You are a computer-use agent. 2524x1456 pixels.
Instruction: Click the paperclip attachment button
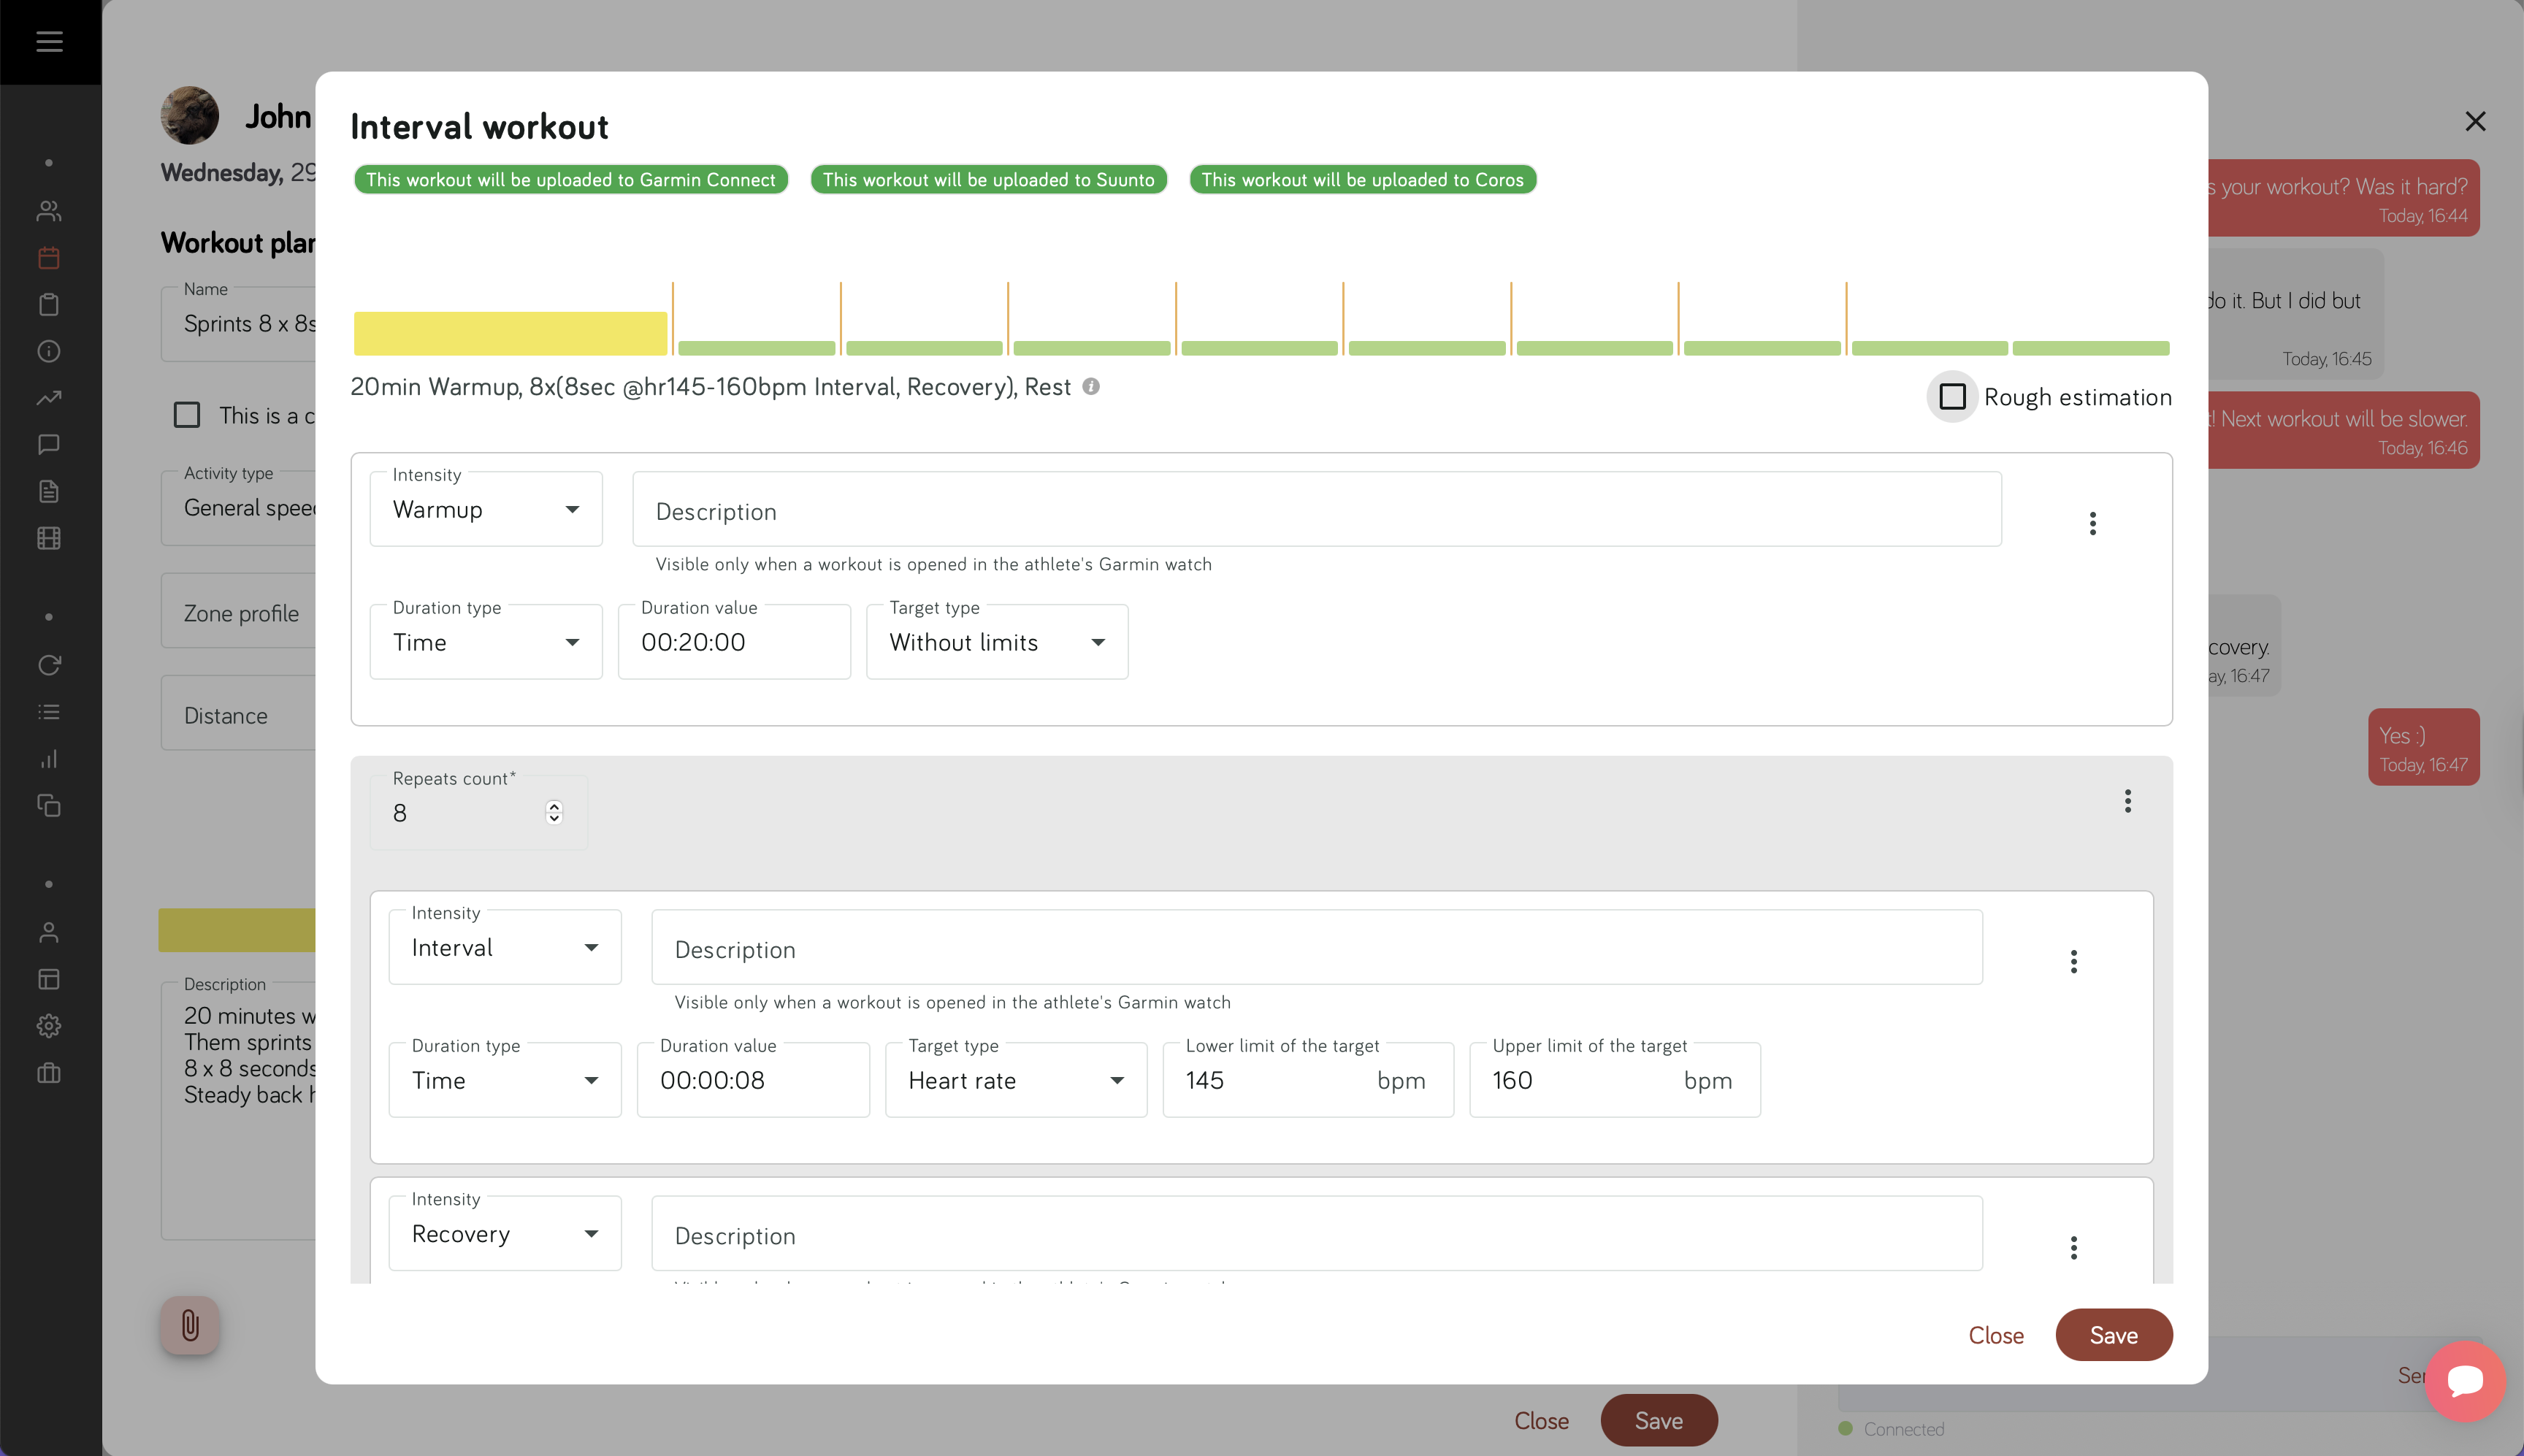tap(190, 1325)
